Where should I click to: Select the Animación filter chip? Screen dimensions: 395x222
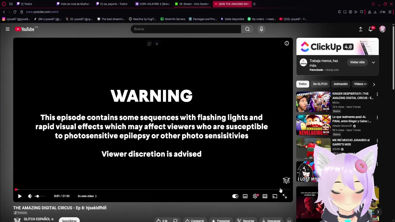tap(341, 84)
